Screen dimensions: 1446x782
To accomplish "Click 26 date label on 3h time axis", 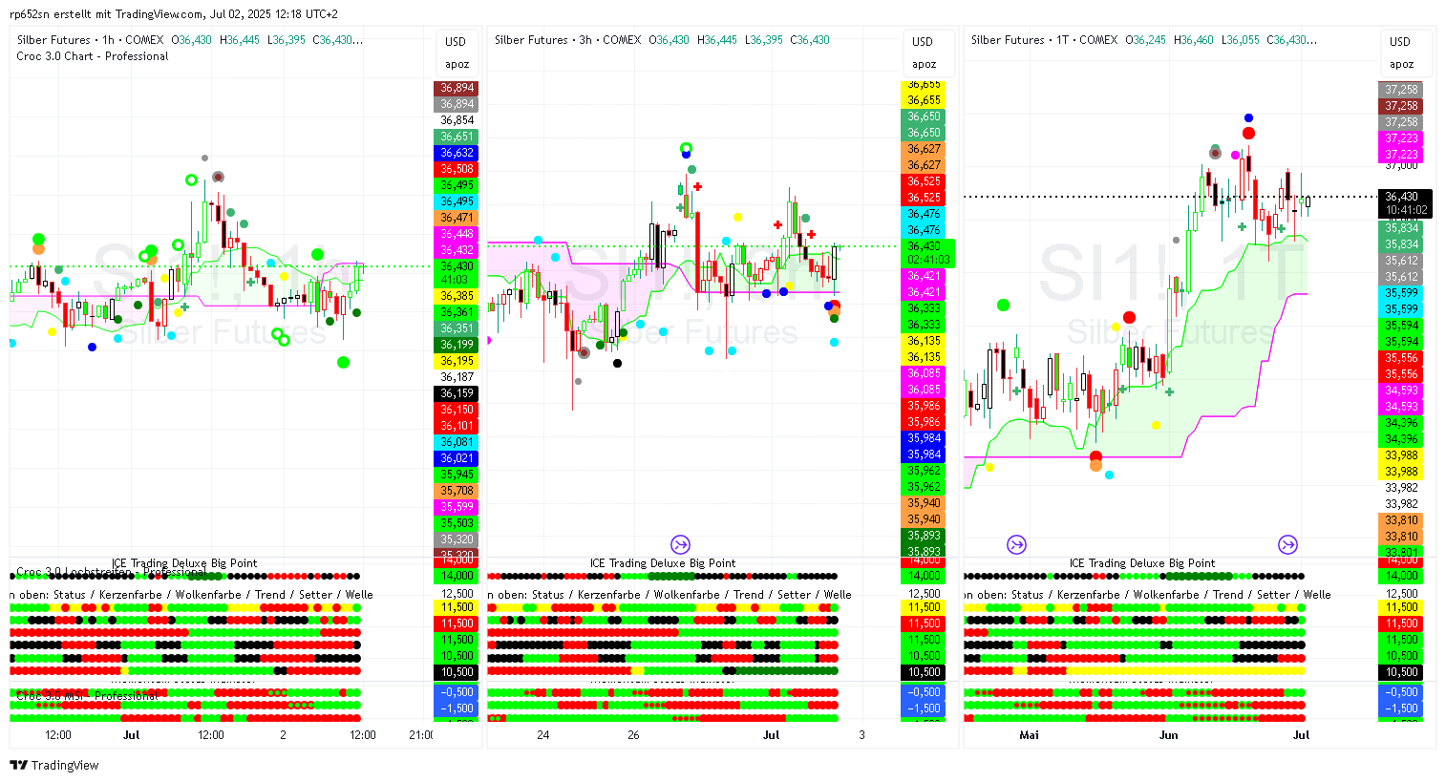I will pos(633,735).
